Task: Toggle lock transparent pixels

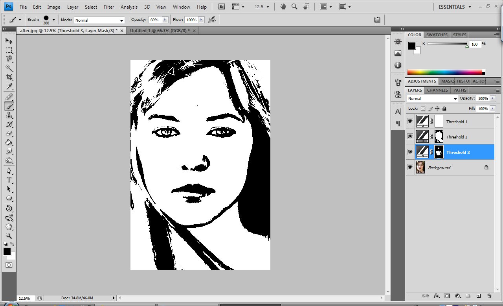Action: click(x=423, y=109)
